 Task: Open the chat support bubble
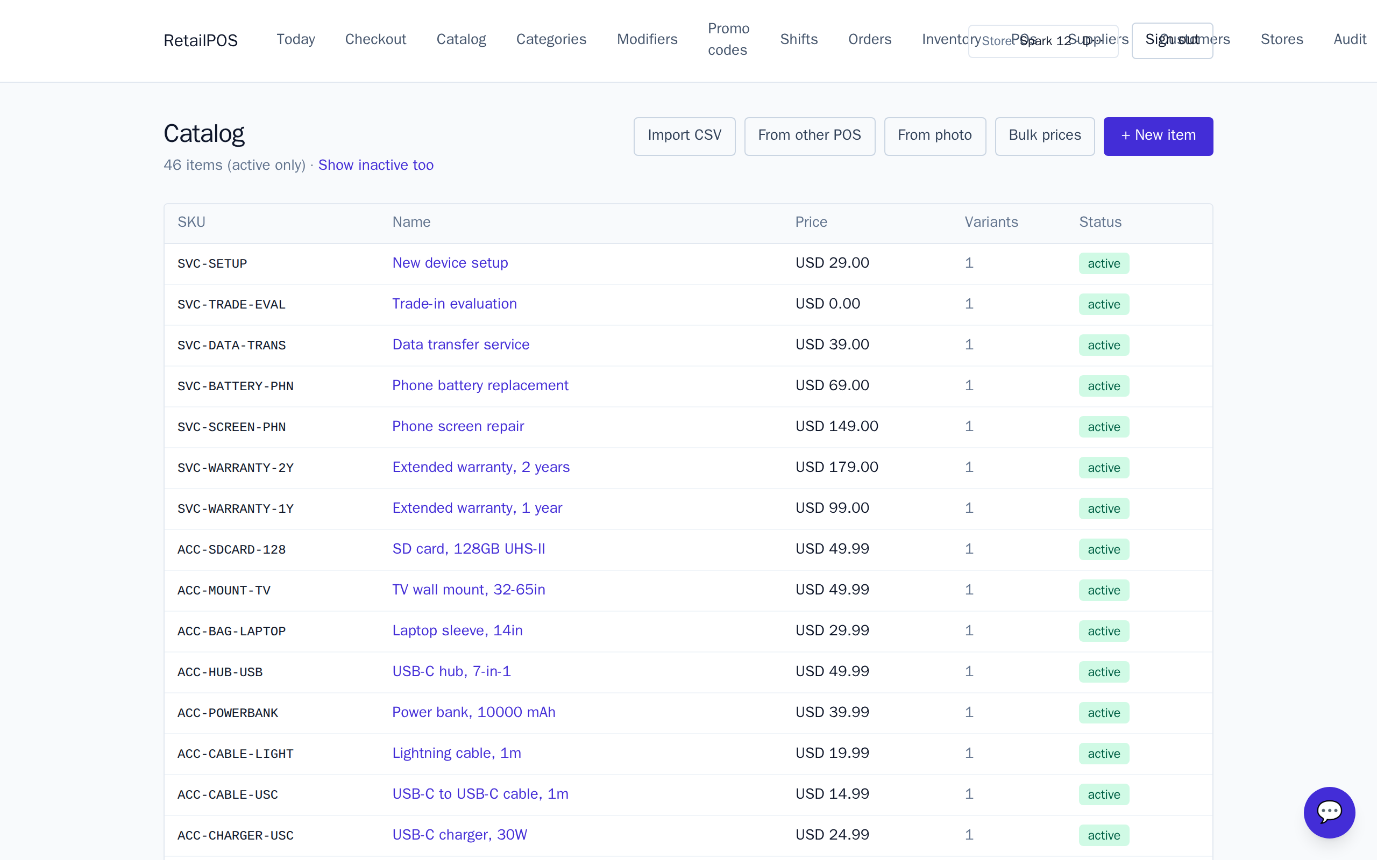tap(1329, 812)
